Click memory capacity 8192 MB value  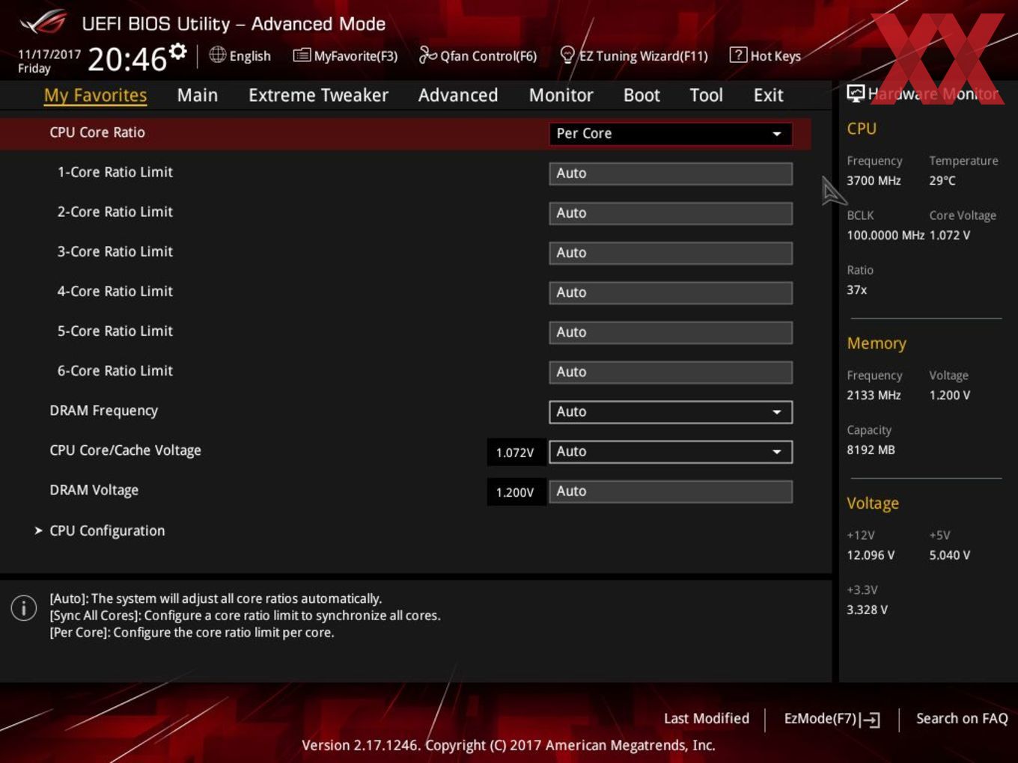coord(871,450)
